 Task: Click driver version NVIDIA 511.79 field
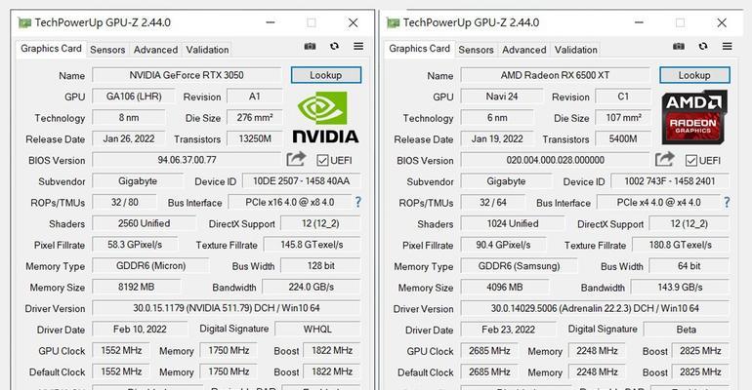[x=227, y=308]
